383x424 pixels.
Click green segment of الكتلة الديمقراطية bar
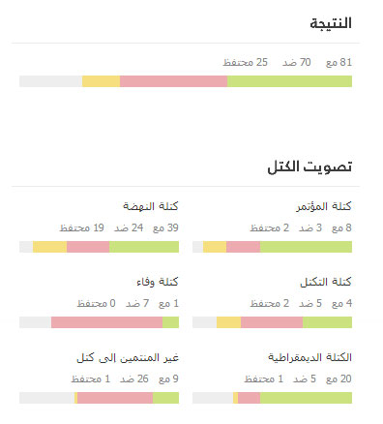pyautogui.click(x=306, y=398)
